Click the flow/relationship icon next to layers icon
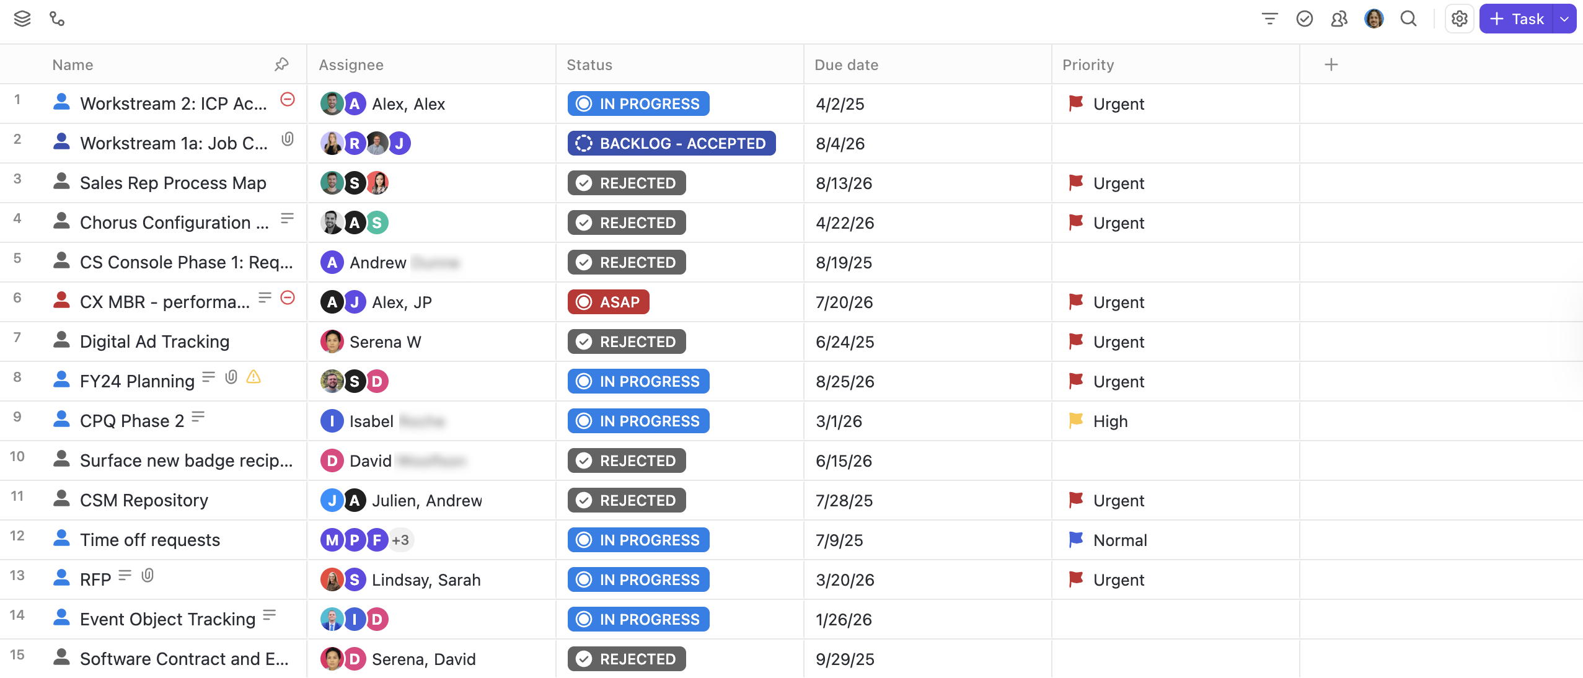This screenshot has width=1583, height=678. [57, 19]
